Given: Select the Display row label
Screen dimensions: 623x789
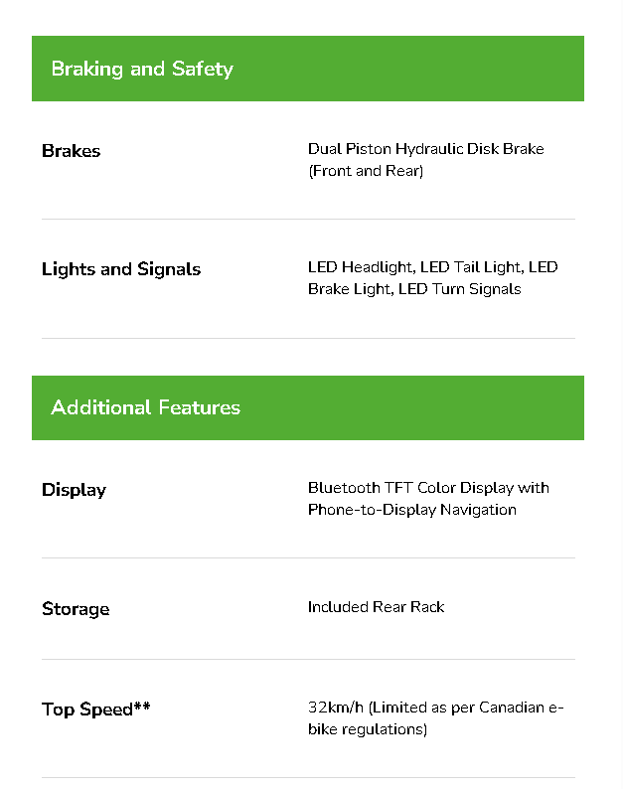Looking at the screenshot, I should 74,490.
